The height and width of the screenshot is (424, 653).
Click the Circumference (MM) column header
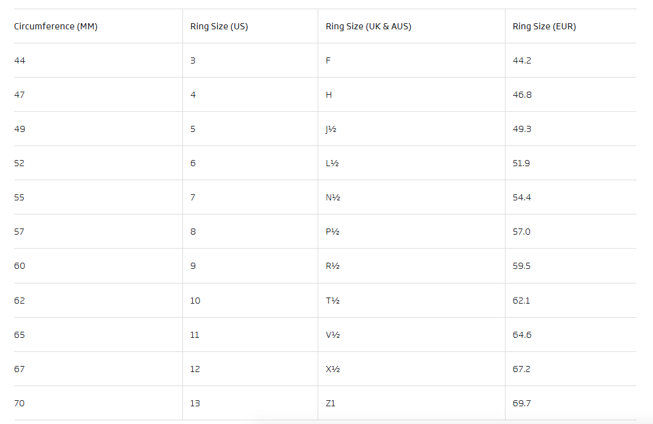tap(56, 26)
